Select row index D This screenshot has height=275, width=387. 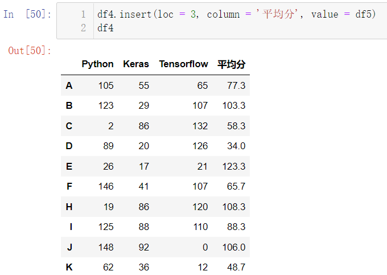69,146
